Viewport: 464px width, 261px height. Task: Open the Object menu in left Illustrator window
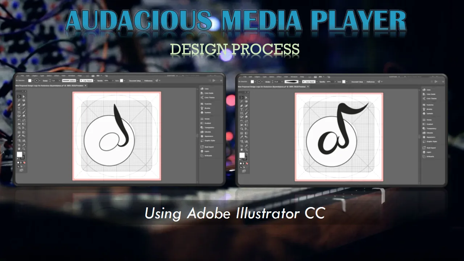coord(35,76)
